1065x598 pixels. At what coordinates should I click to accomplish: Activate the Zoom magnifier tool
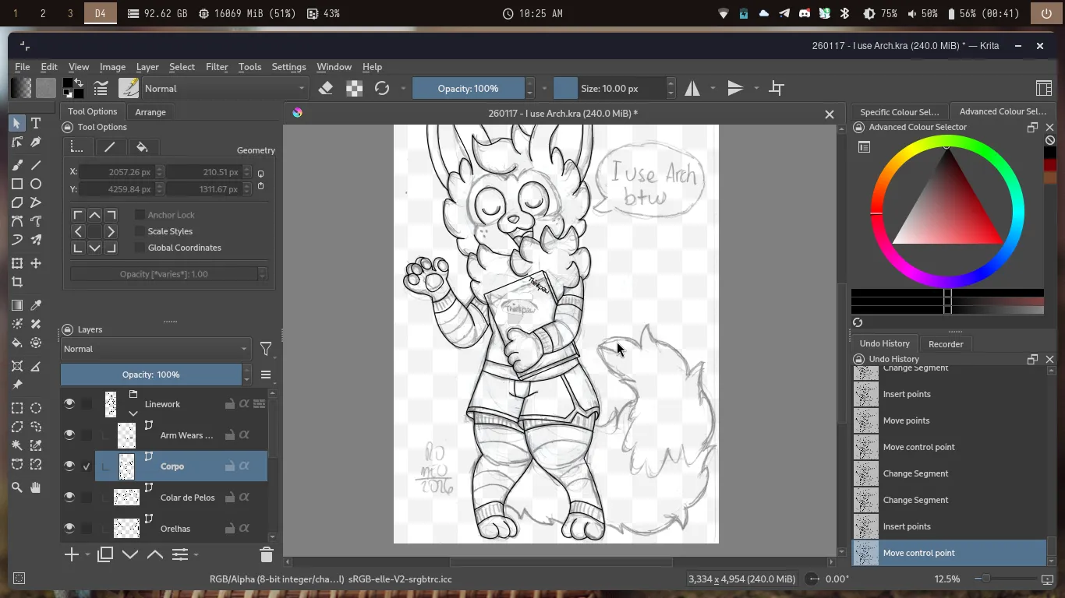pos(17,487)
